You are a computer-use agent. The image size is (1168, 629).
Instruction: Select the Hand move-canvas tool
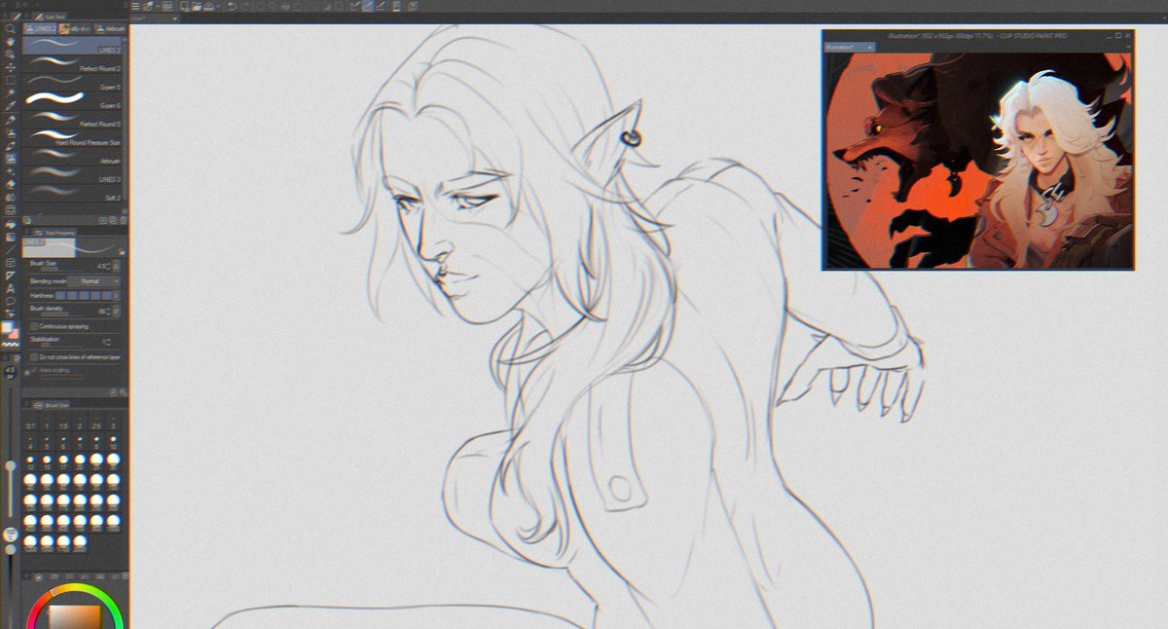point(10,41)
